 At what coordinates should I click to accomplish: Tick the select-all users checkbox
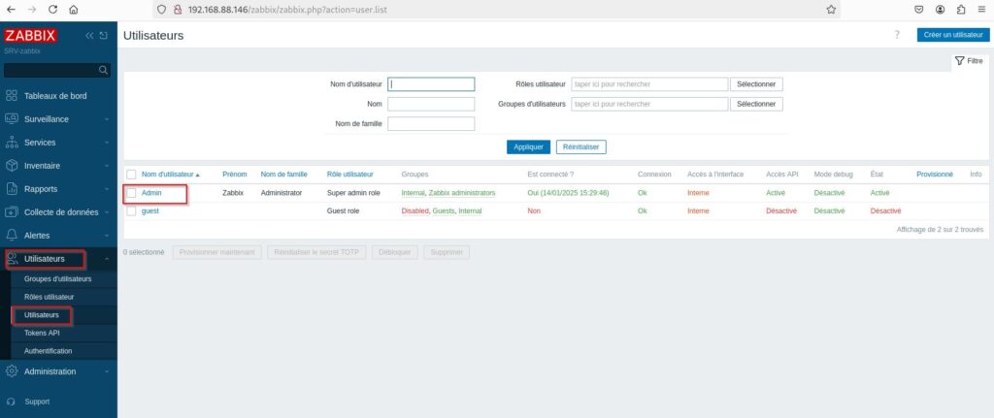pos(131,175)
